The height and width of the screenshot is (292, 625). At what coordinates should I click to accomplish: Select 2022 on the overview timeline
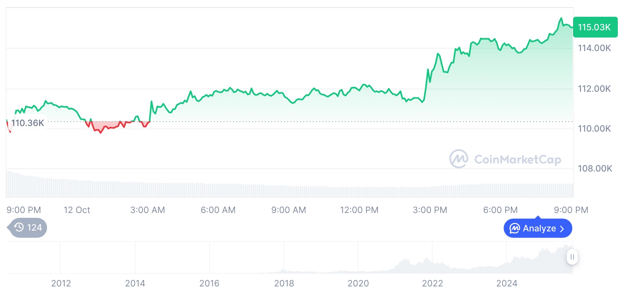[x=433, y=284]
